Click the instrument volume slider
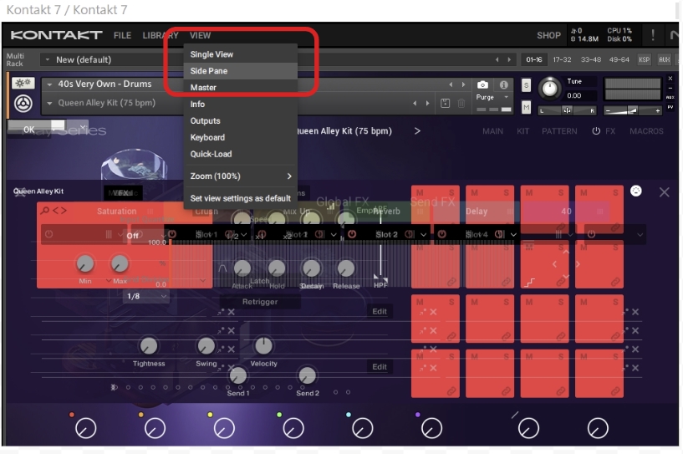The image size is (683, 454). point(633,110)
